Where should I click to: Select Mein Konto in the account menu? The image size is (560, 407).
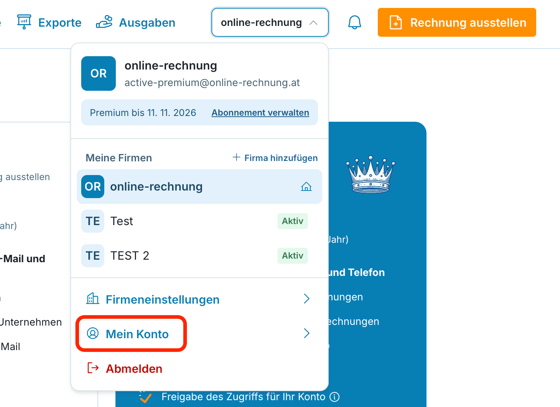(200, 334)
